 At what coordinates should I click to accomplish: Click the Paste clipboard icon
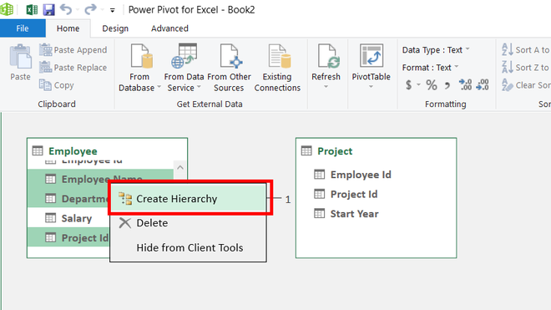20,56
